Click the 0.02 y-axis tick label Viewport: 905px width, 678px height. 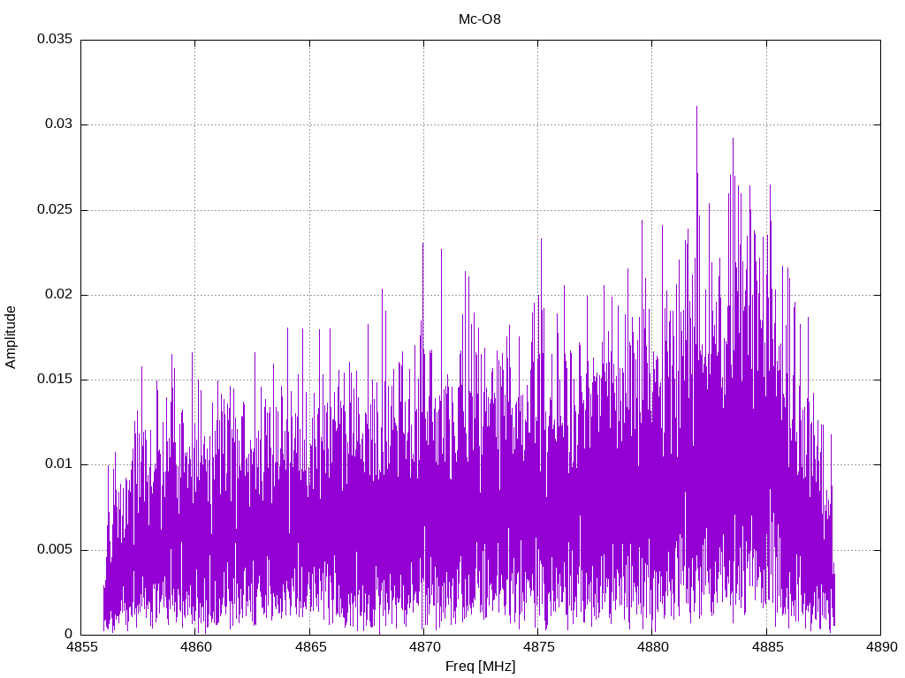58,295
